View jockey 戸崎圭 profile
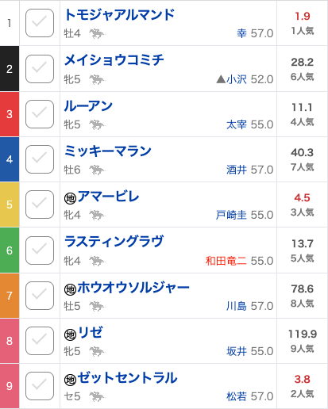The image size is (328, 409). [231, 215]
